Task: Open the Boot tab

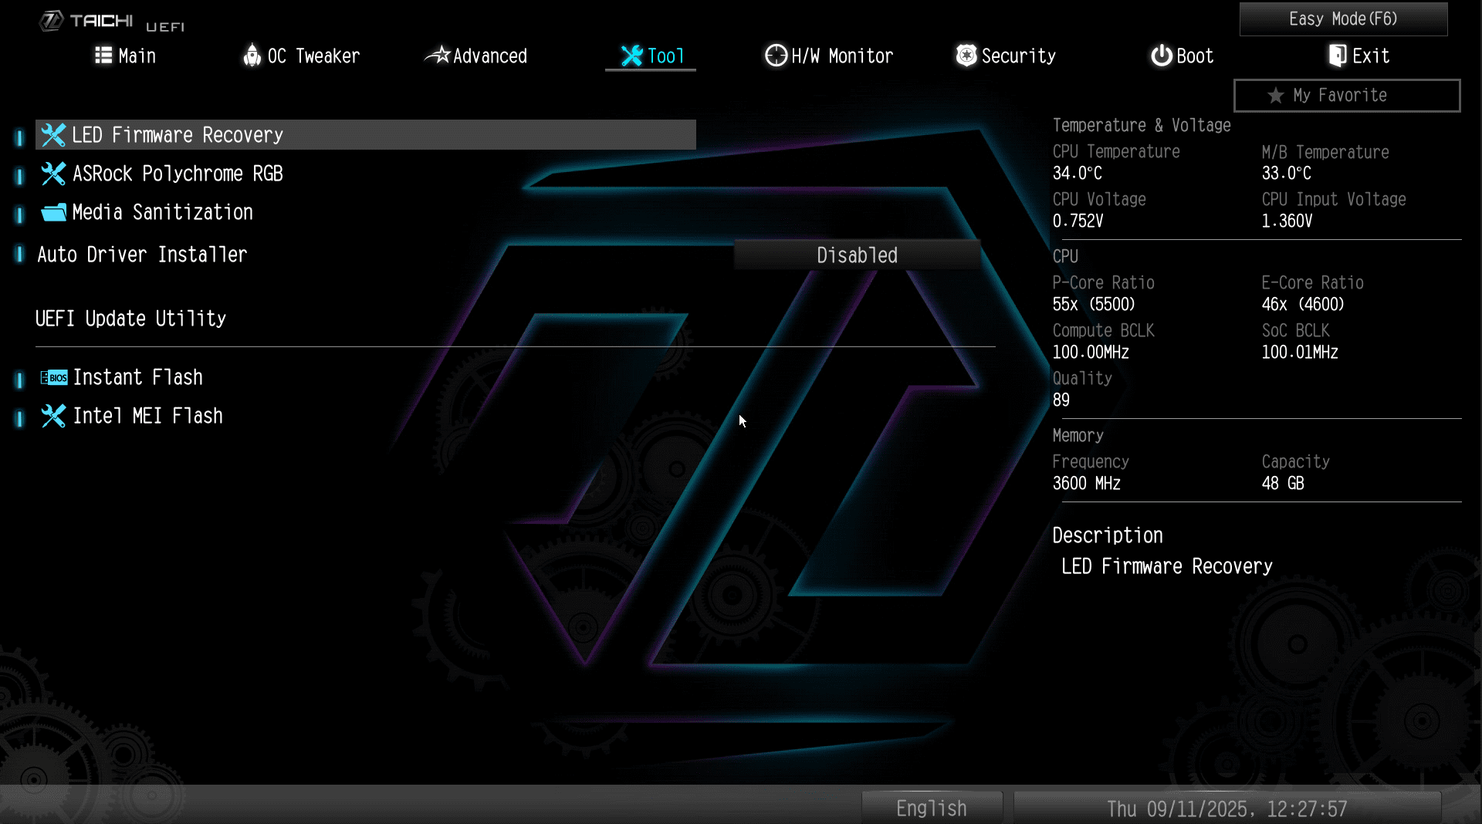Action: 1183,56
